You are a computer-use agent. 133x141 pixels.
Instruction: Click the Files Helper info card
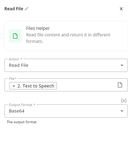(66, 36)
